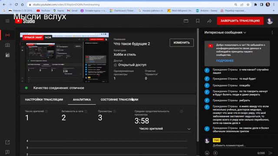
Task: Click the main panel vertical scrollbar
Action: (x=198, y=85)
